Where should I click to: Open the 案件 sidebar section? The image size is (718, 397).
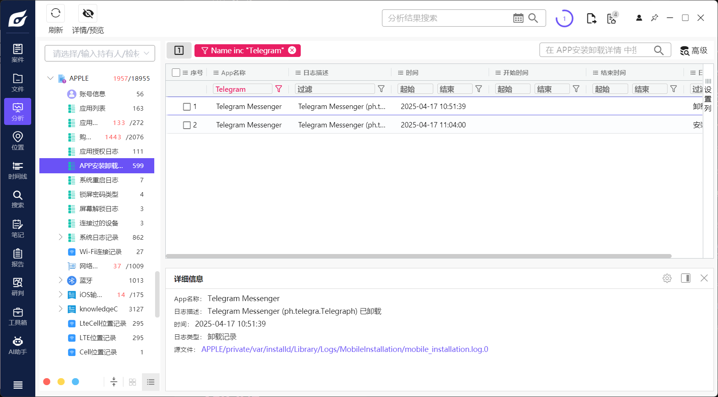coord(18,53)
